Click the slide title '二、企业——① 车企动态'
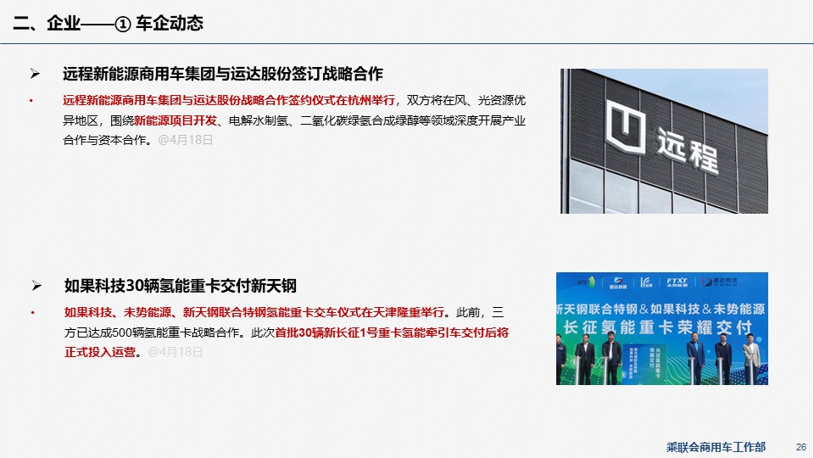This screenshot has height=458, width=814. (x=108, y=23)
